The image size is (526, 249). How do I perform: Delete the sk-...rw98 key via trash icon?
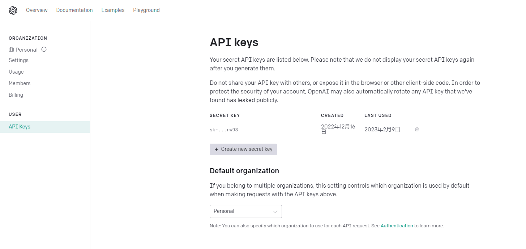[417, 129]
